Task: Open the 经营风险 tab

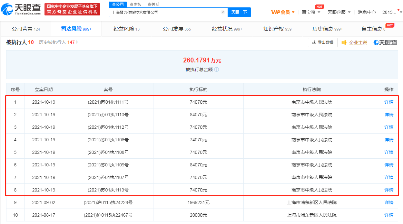Action: 126,29
